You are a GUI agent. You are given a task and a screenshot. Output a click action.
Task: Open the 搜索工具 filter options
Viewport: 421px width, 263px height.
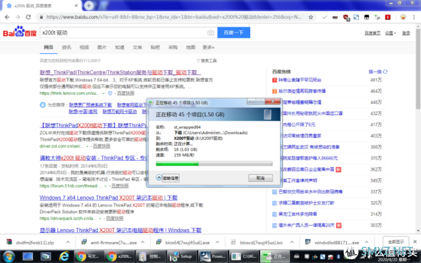pyautogui.click(x=207, y=61)
